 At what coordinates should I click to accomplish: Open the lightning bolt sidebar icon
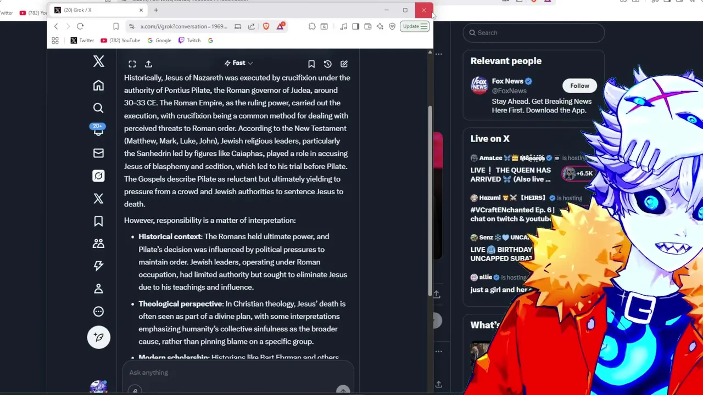[98, 266]
